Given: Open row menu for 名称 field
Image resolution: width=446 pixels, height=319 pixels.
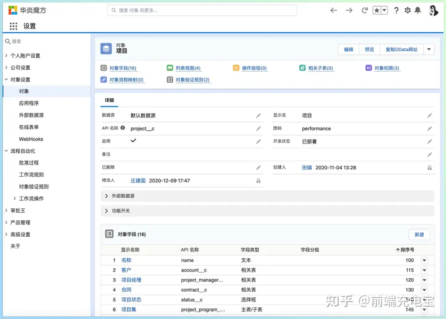Looking at the screenshot, I should [x=424, y=261].
